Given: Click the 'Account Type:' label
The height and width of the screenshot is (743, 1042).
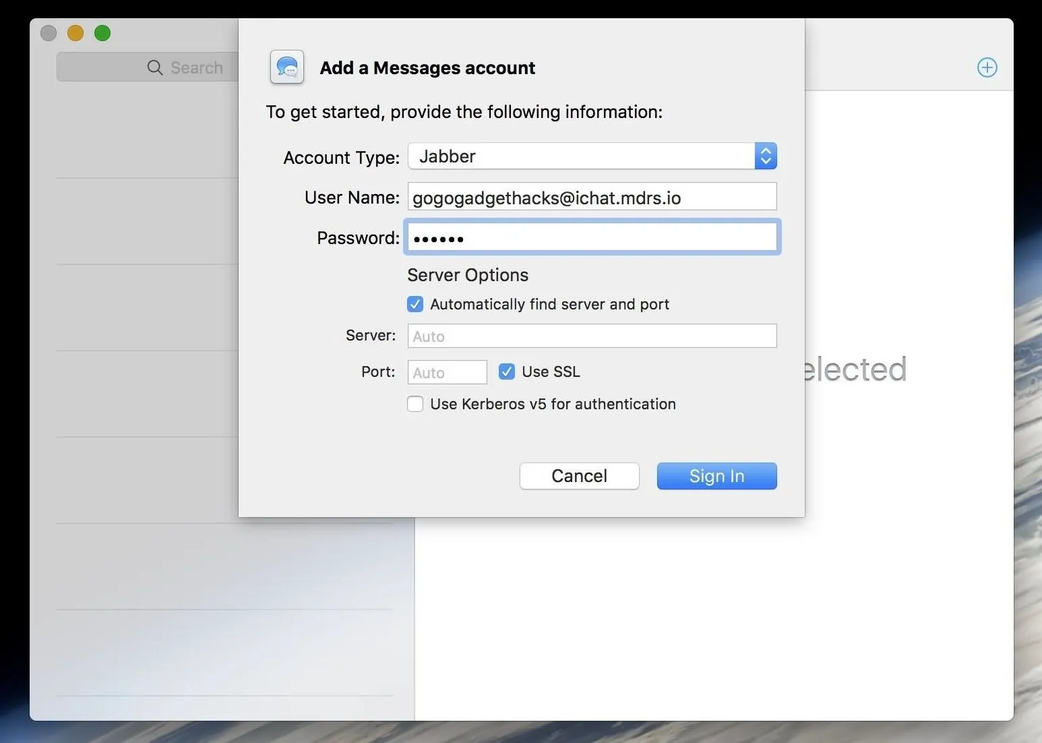Looking at the screenshot, I should 342,157.
